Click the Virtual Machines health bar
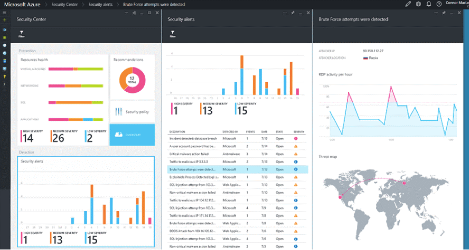Screen dimensions: 469x250 76,69
